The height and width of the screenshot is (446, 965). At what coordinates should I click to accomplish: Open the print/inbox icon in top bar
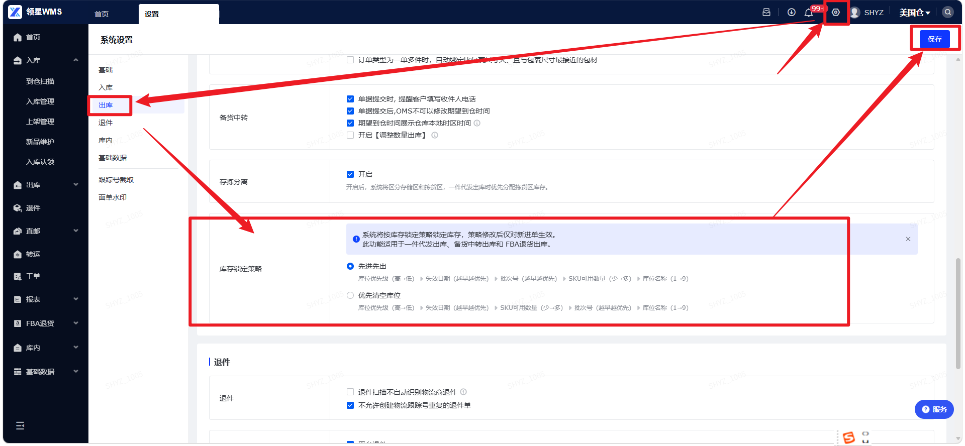(x=766, y=12)
